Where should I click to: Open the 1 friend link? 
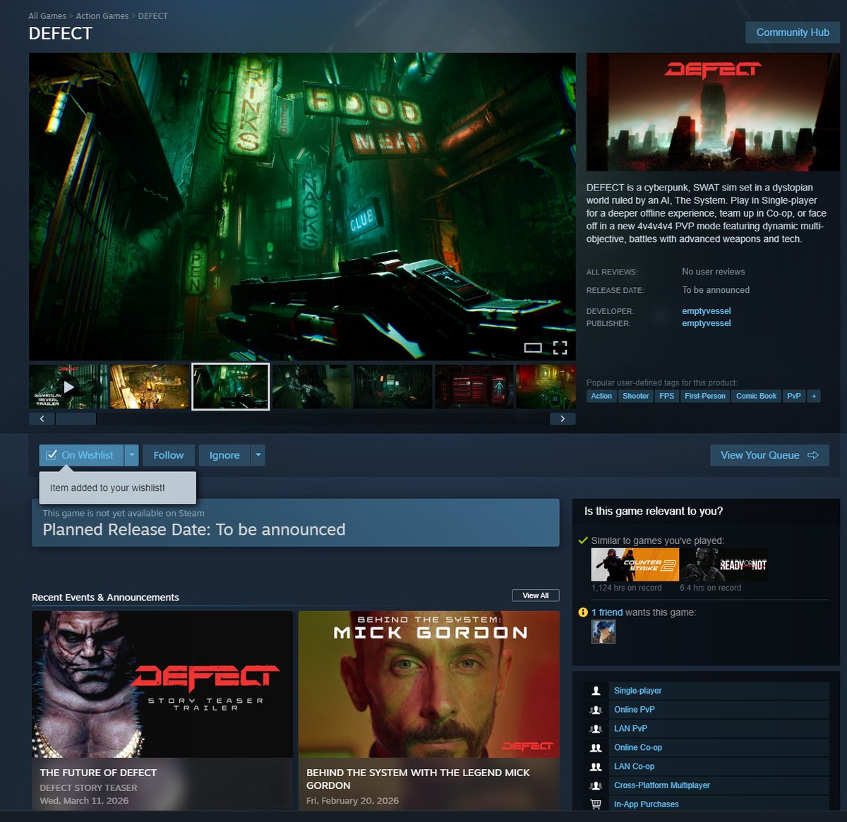607,612
